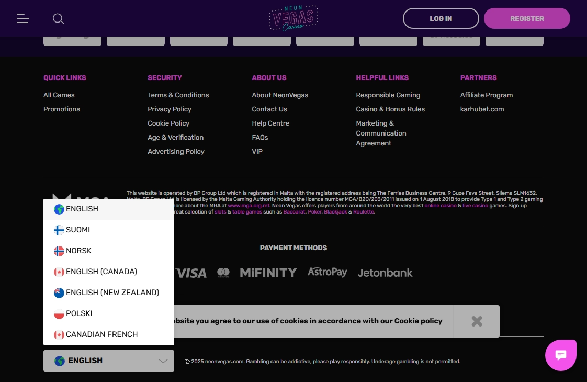Click the Jetonbank payment logo
This screenshot has height=382, width=587.
(x=385, y=273)
